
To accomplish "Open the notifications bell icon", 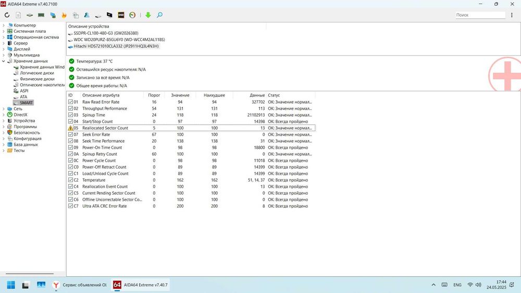I will coord(512,285).
